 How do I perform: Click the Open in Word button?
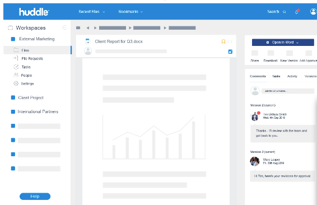[x=283, y=43]
